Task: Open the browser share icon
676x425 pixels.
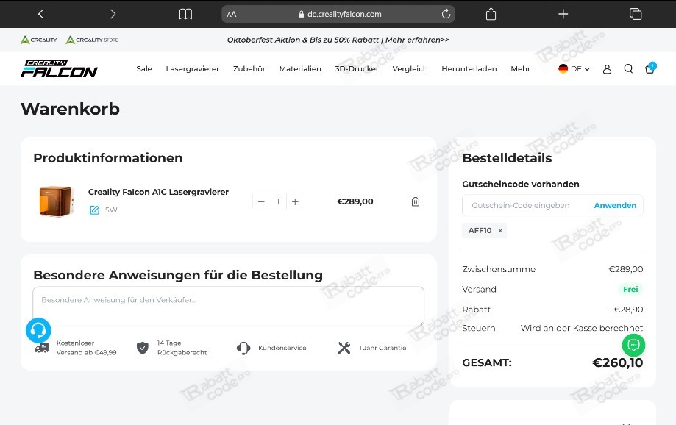Action: tap(491, 14)
